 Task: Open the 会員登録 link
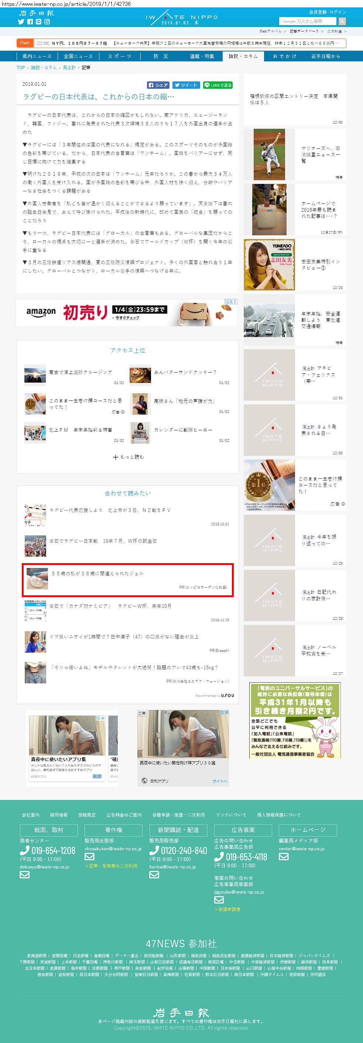(x=318, y=12)
